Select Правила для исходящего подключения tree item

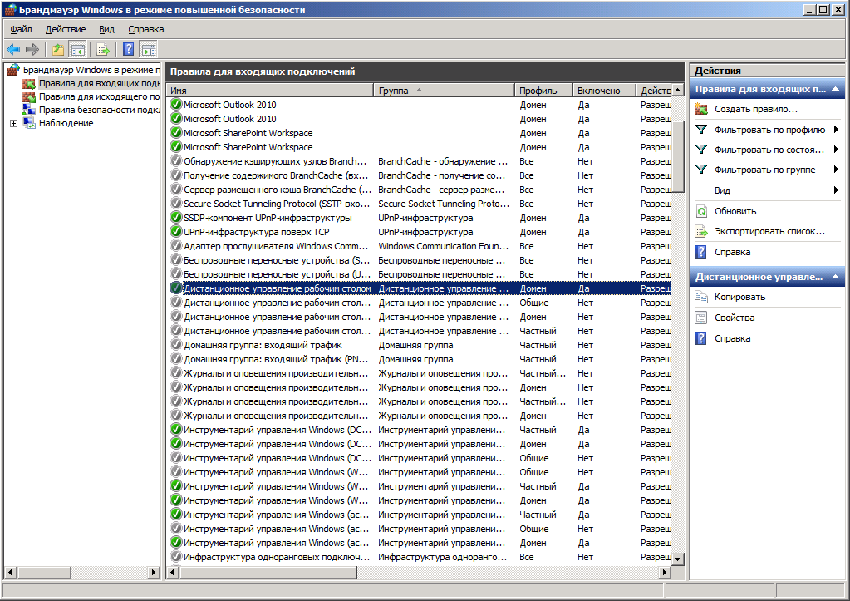tap(99, 96)
